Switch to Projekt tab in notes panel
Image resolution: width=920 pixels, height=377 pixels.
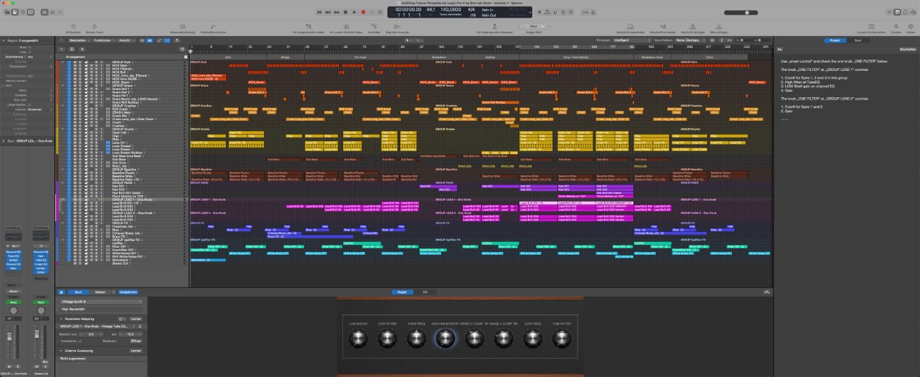(835, 40)
